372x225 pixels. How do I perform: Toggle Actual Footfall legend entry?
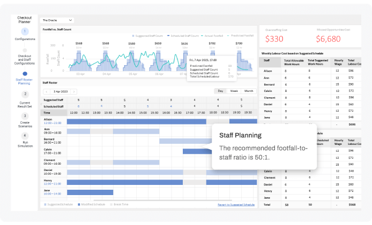[212, 36]
